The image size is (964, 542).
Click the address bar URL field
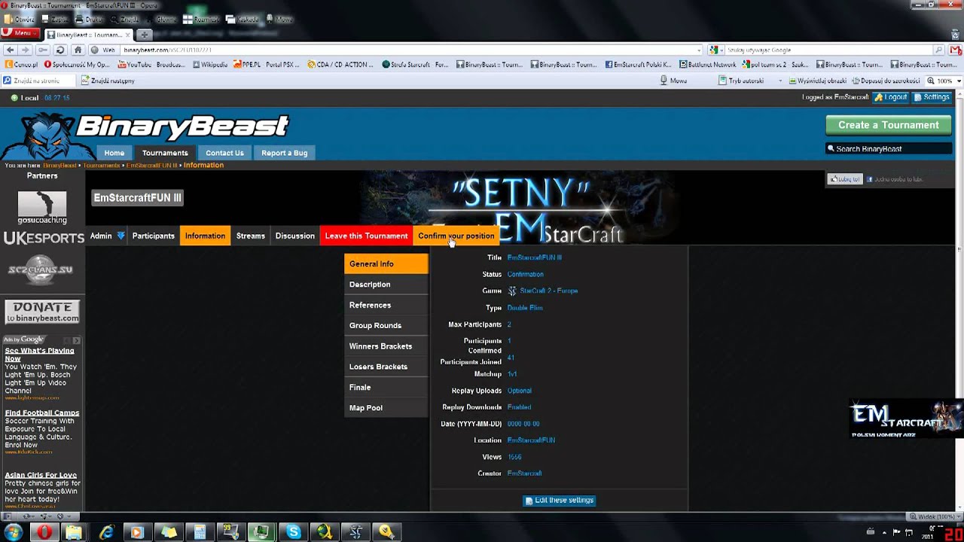coord(407,50)
